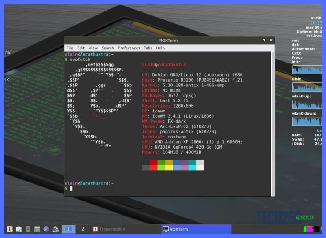Image resolution: width=326 pixels, height=238 pixels.
Task: Click the conky 'Swap:' label on desktop
Action: point(297,139)
